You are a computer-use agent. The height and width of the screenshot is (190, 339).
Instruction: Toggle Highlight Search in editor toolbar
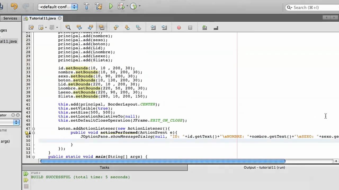tap(101, 27)
